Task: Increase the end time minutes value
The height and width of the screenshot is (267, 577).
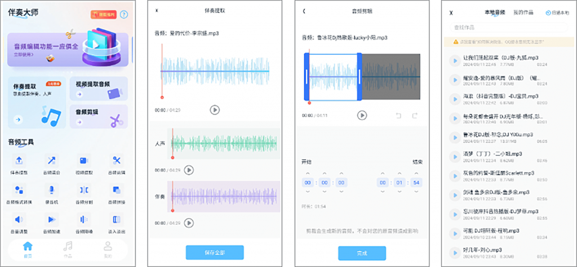Action: coord(400,173)
